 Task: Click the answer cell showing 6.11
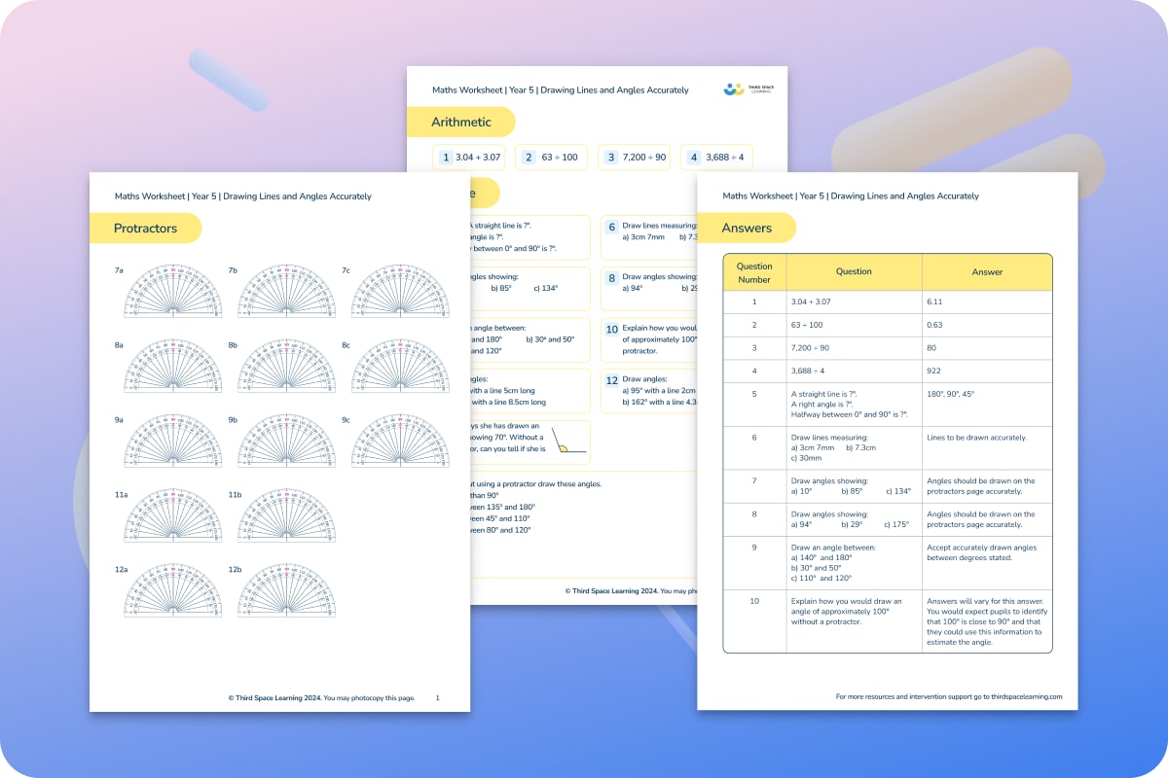tap(986, 302)
